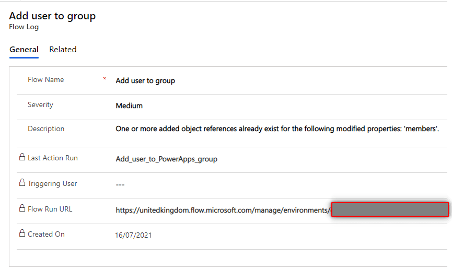Click the Created On date 16/07/2021

click(133, 236)
